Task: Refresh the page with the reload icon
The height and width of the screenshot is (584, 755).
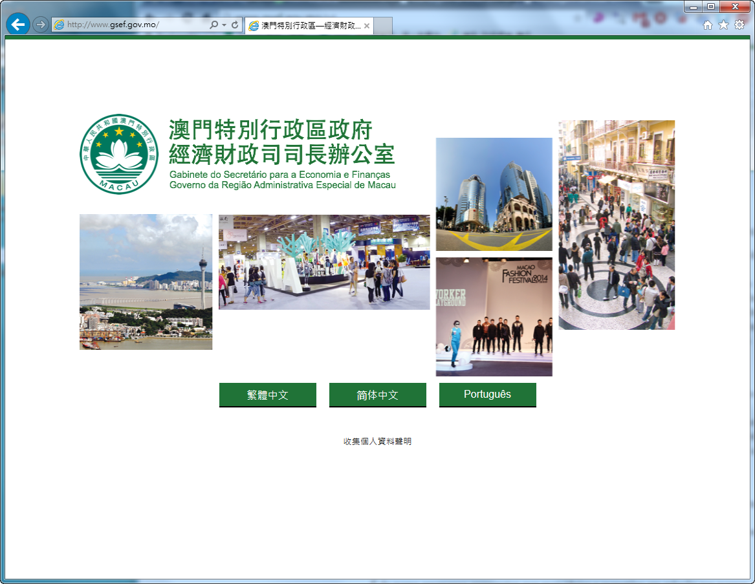Action: (235, 25)
